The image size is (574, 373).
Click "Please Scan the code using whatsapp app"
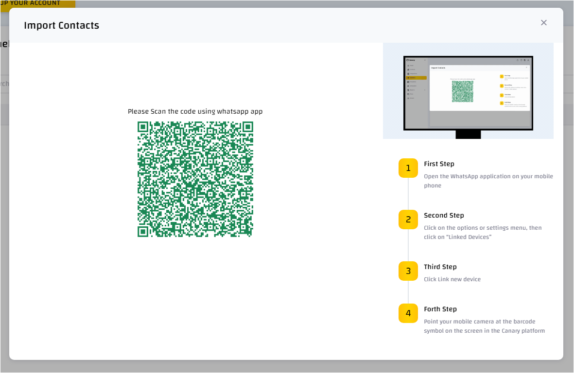point(195,112)
